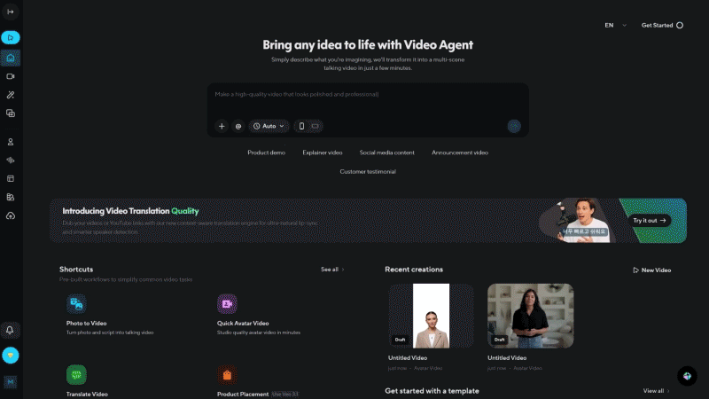709x399 pixels.
Task: Open the Avatars person icon in the sidebar
Action: point(11,142)
